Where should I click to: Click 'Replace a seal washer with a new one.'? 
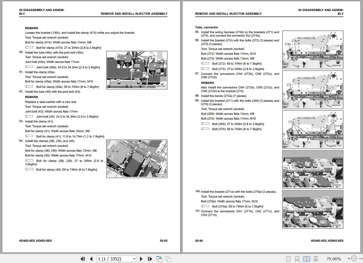[51, 102]
